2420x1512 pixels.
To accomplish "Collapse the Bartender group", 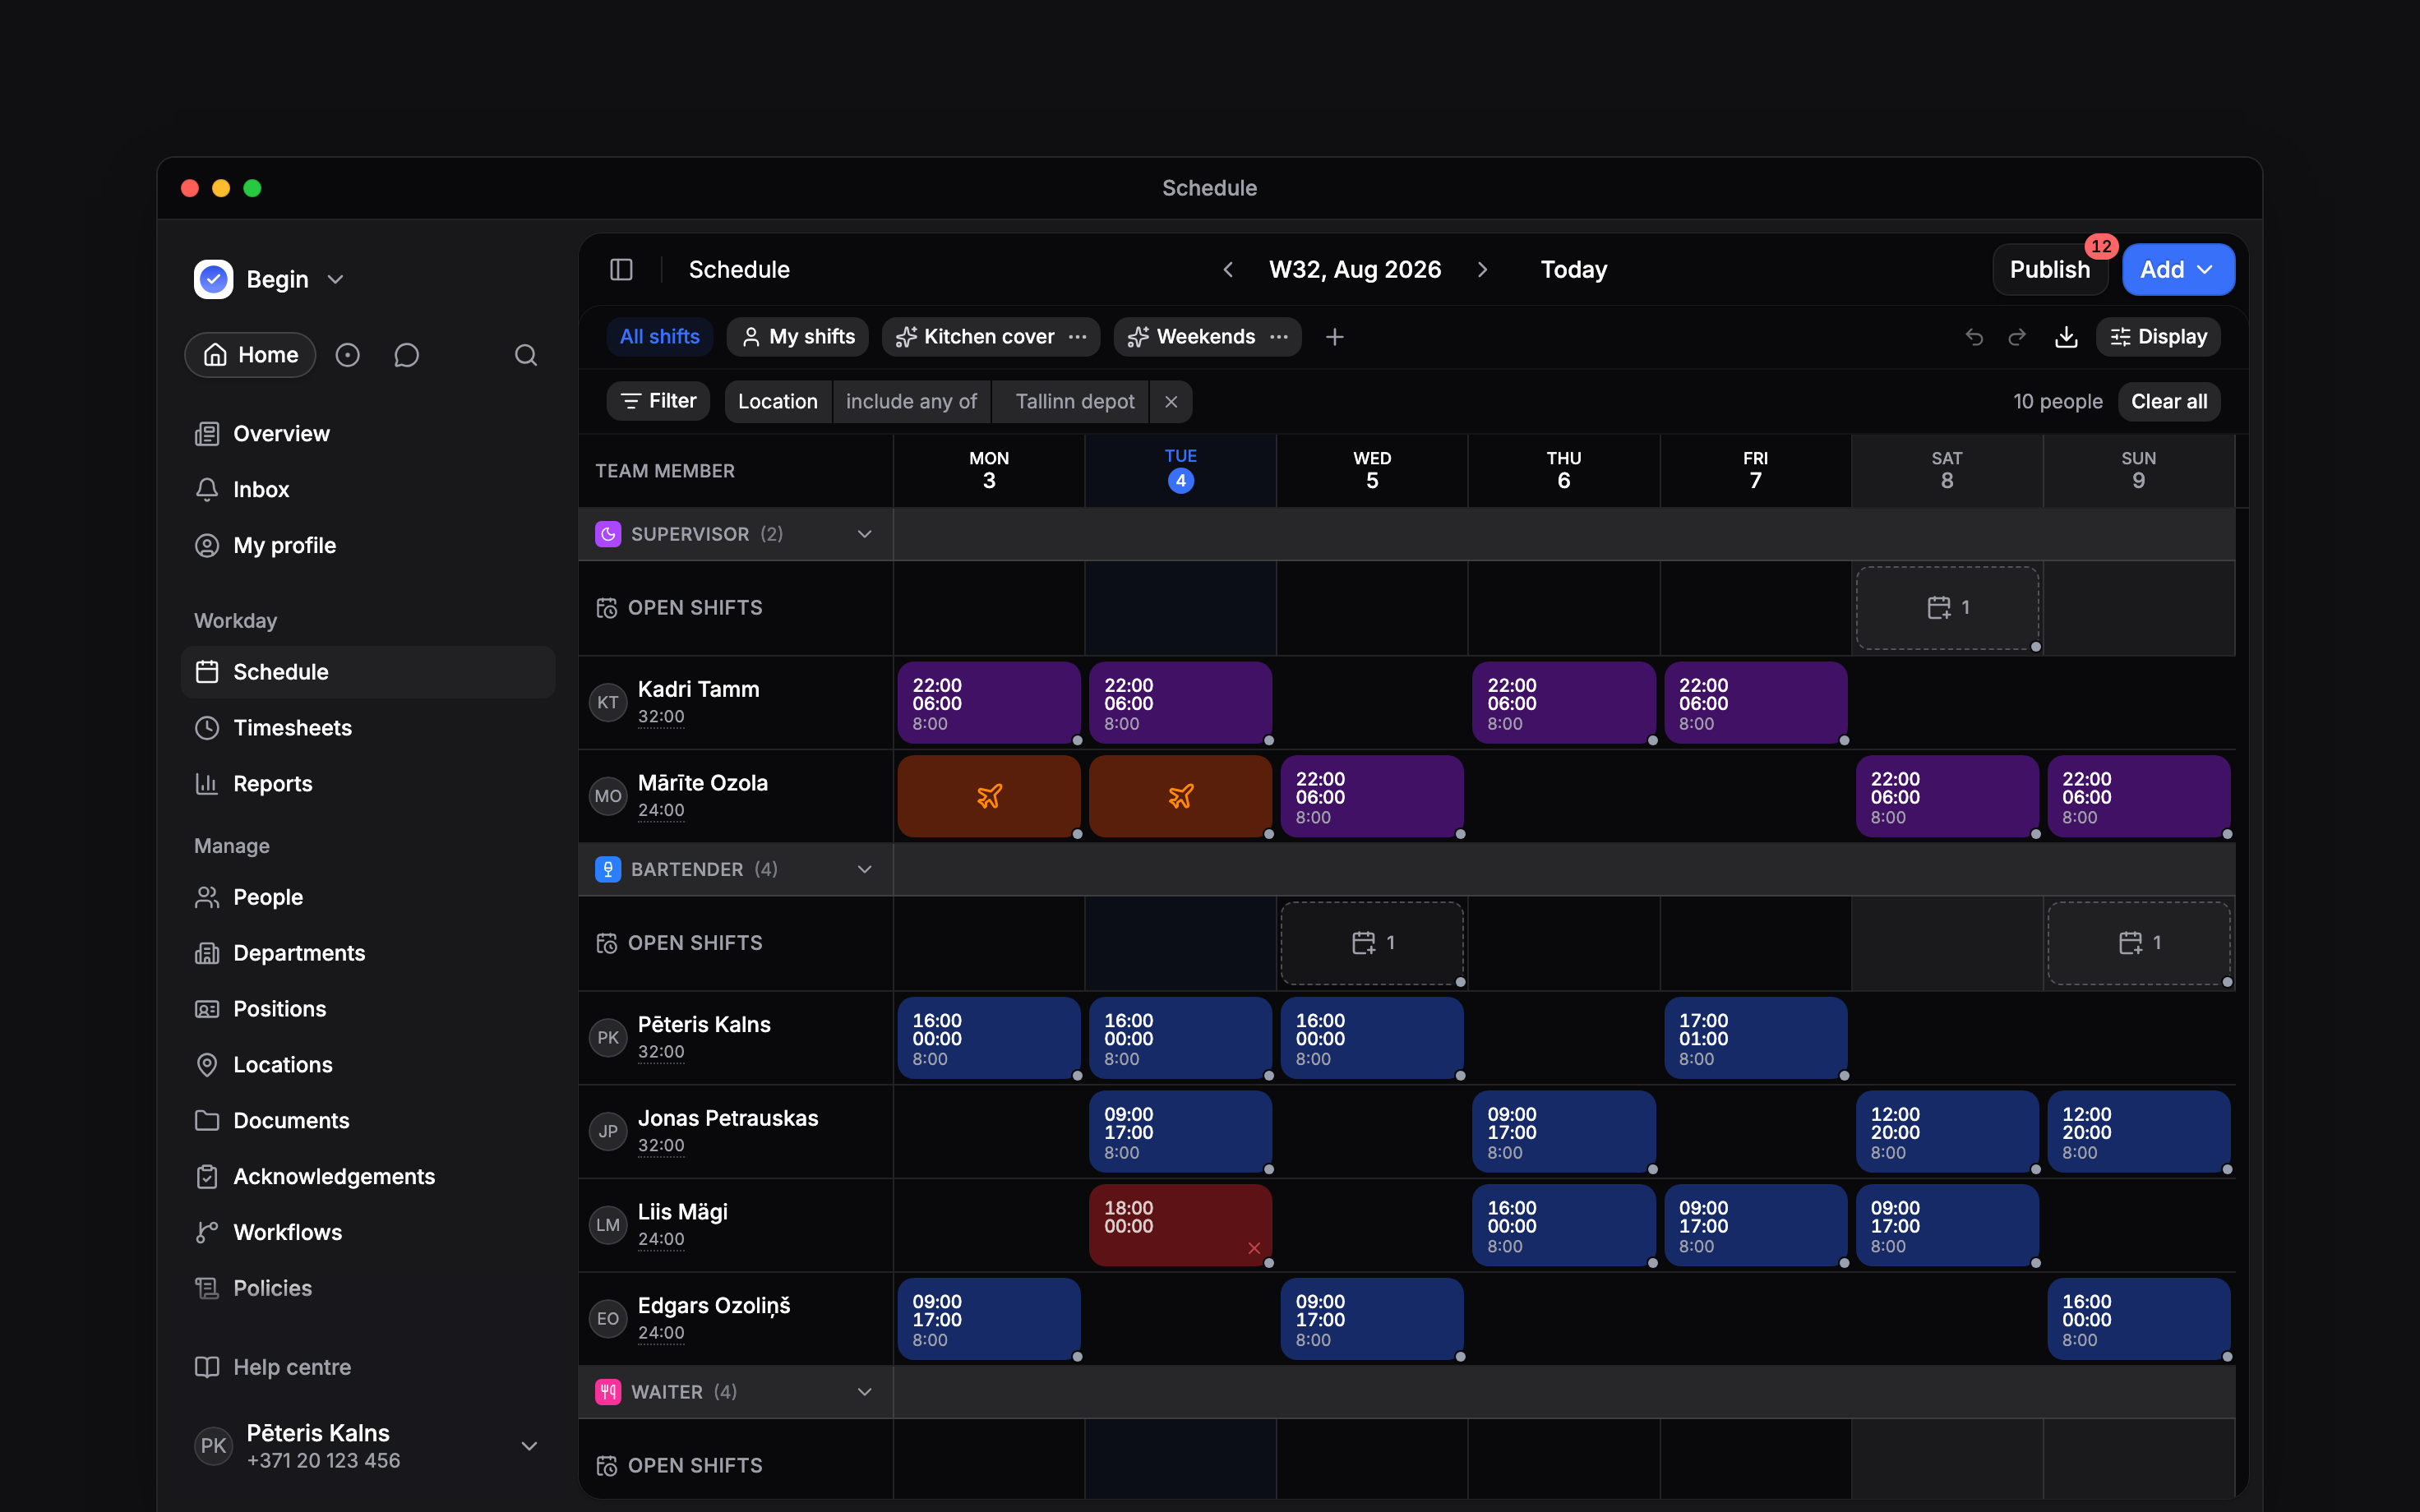I will (865, 869).
